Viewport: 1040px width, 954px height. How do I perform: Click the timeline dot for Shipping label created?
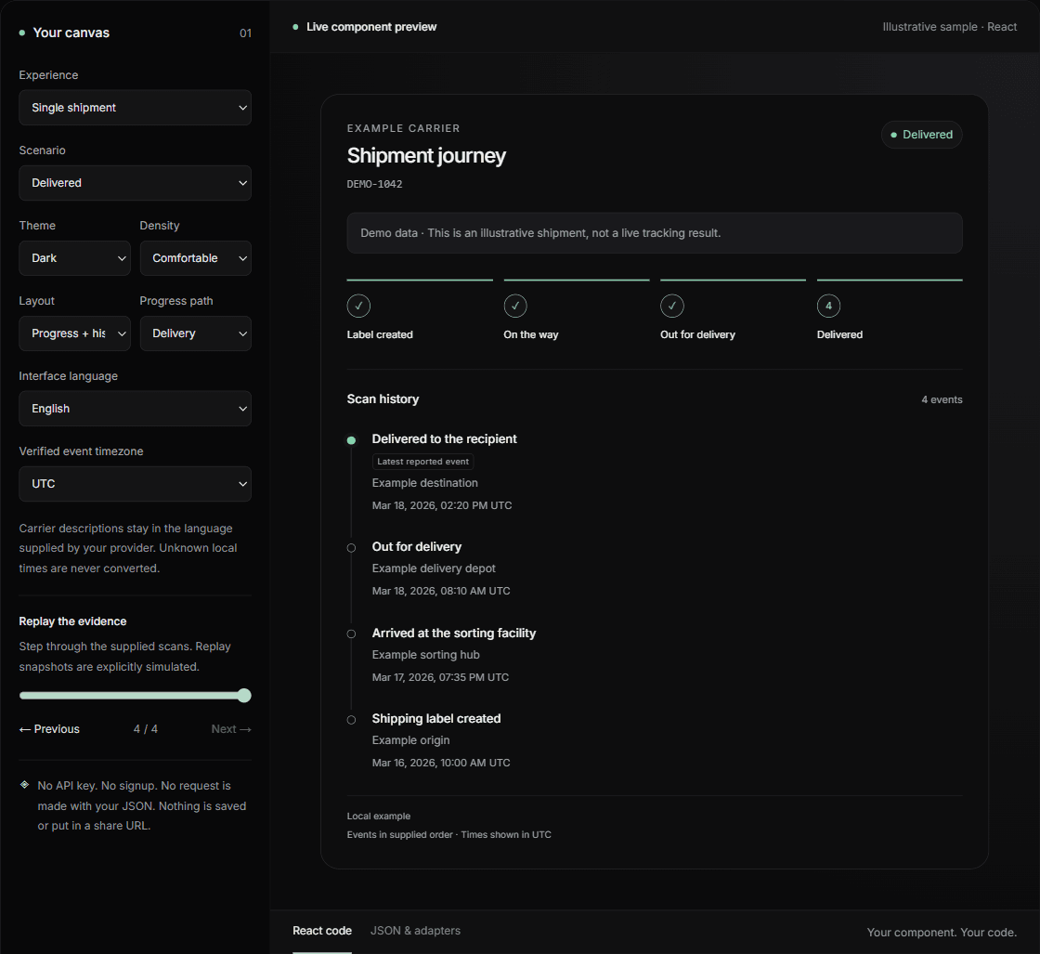pos(352,720)
